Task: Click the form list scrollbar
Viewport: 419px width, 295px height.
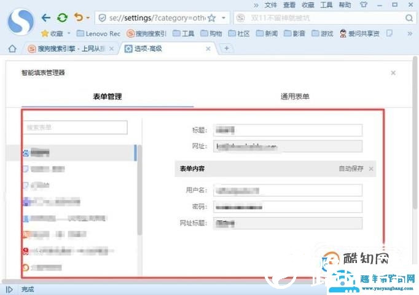Action: click(x=139, y=191)
